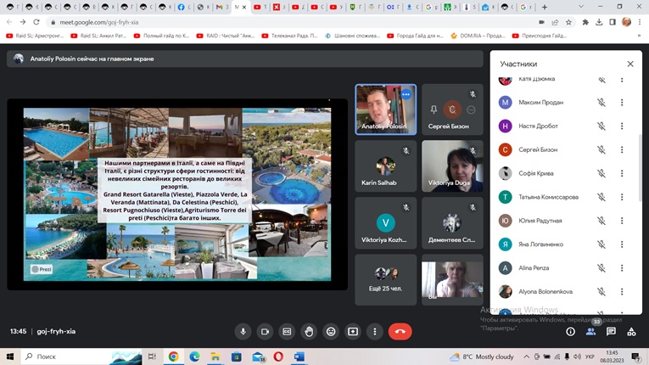The width and height of the screenshot is (649, 365).
Task: Go back in browser history
Action: (x=9, y=22)
